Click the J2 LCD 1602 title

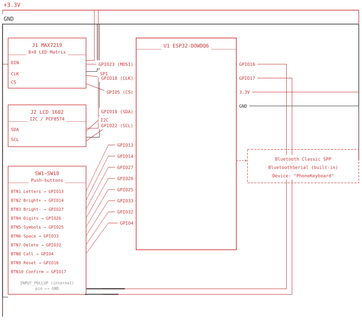point(47,112)
